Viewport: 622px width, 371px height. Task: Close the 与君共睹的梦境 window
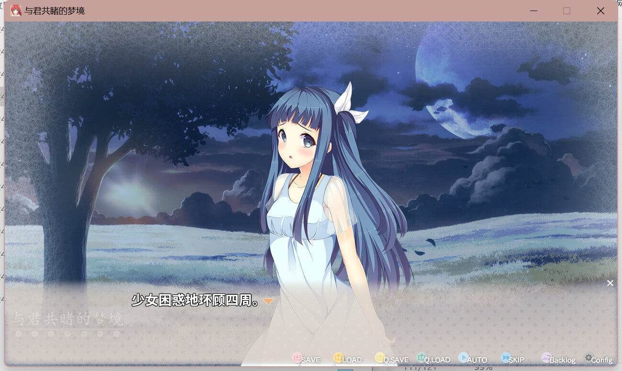[x=600, y=11]
